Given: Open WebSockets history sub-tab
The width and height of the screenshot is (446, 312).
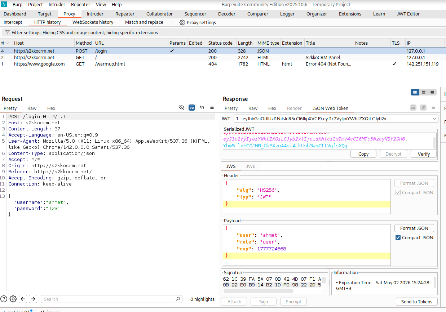Looking at the screenshot, I should 93,22.
